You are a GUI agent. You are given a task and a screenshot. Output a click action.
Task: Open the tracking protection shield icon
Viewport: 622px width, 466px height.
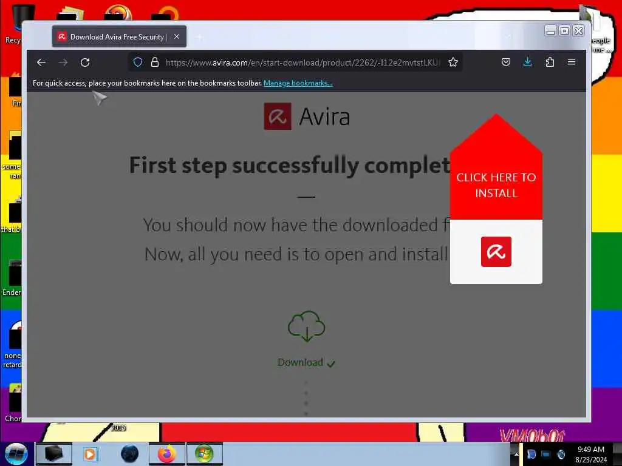click(x=138, y=62)
